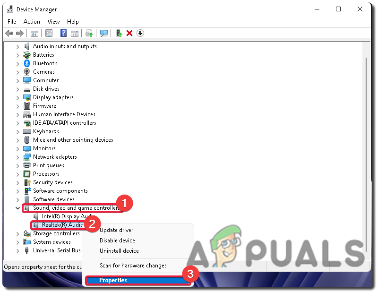The width and height of the screenshot is (377, 292).
Task: Expand the Human Interface Devices node
Action: tap(17, 114)
